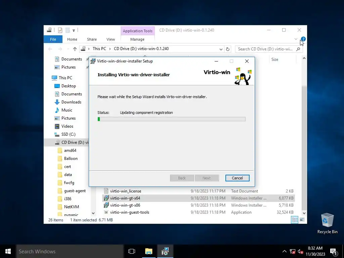The image size is (344, 258).
Task: Open the Manage ribbon tab
Action: (137, 39)
